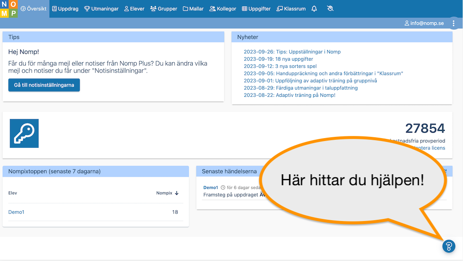Click the Senaste händelserna heading
This screenshot has height=261, width=463.
[x=229, y=171]
